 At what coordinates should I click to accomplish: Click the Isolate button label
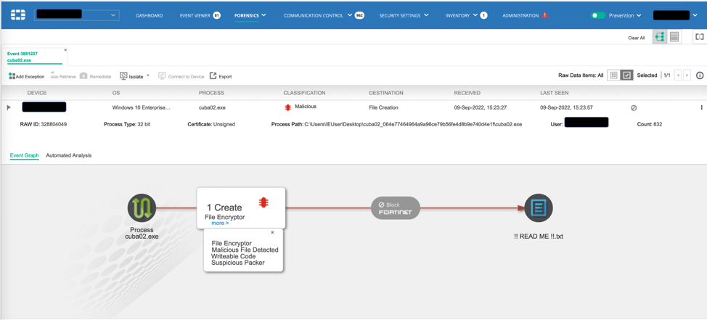[x=136, y=77]
